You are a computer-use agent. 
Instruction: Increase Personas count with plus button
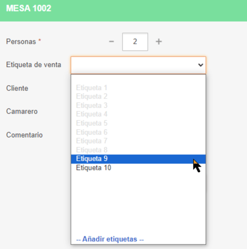coord(159,41)
